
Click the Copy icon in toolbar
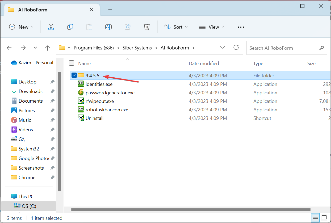[x=70, y=27]
